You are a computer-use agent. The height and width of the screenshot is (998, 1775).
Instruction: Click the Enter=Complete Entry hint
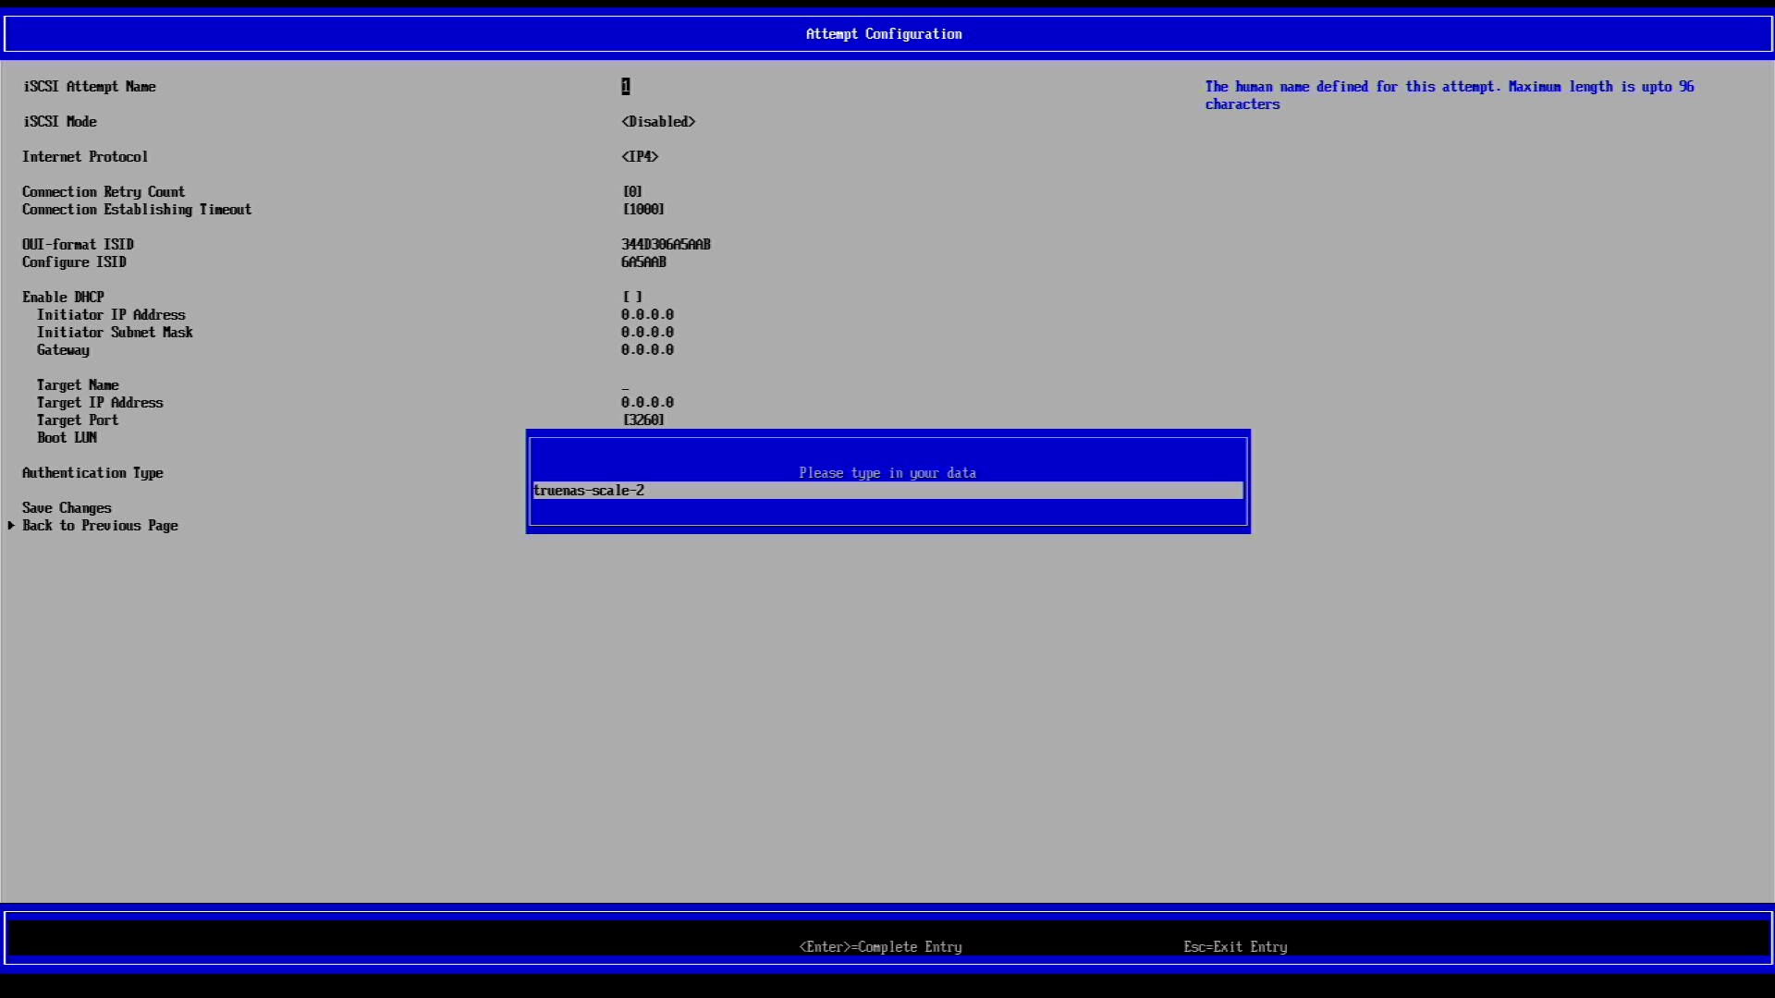point(880,947)
